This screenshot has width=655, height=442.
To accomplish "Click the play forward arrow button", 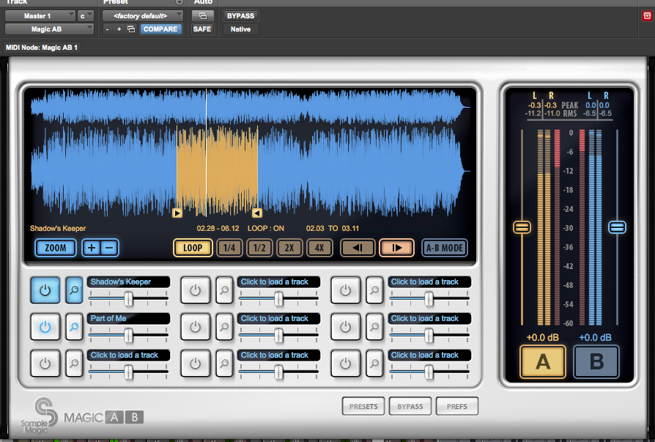I will click(x=396, y=248).
